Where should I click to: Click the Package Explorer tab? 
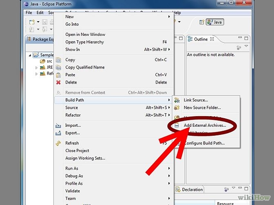point(40,39)
